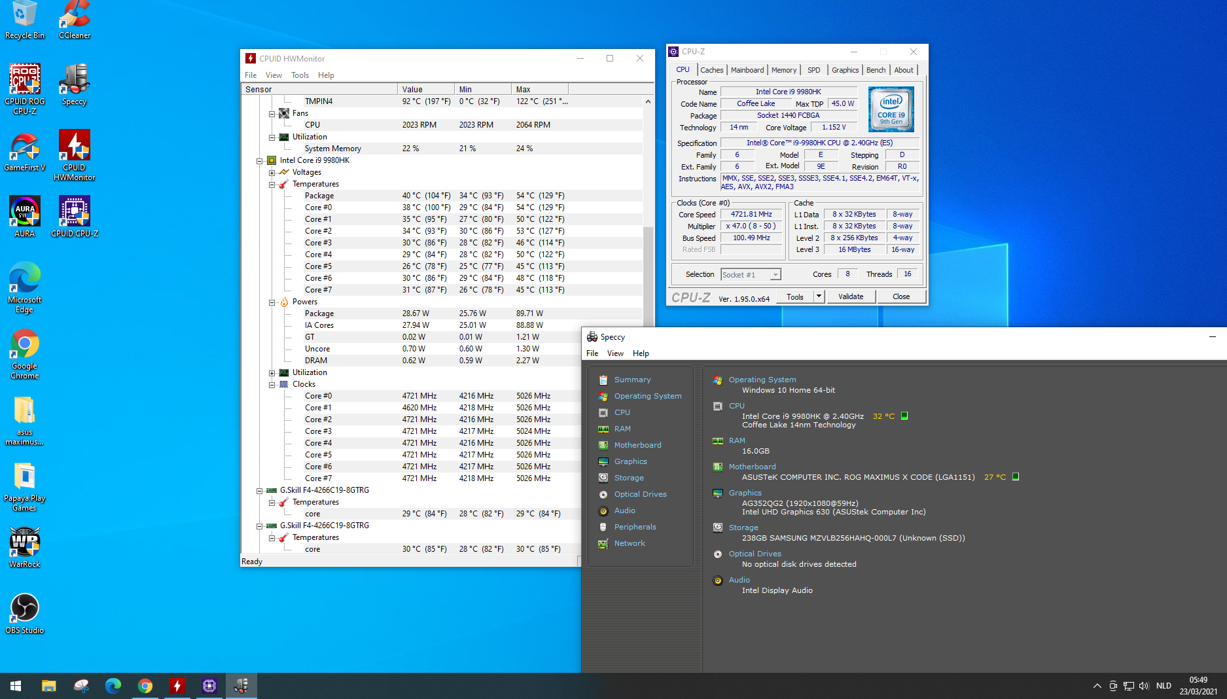The image size is (1227, 699).
Task: Open the View menu in HWMonitor
Action: click(x=274, y=75)
